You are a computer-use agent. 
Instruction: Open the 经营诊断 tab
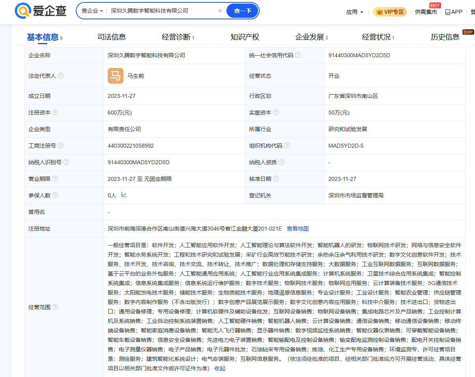coord(178,37)
